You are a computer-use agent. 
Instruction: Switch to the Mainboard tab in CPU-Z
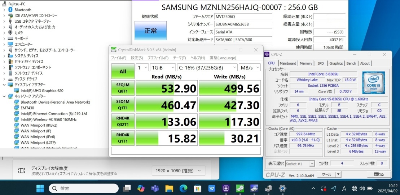288,63
